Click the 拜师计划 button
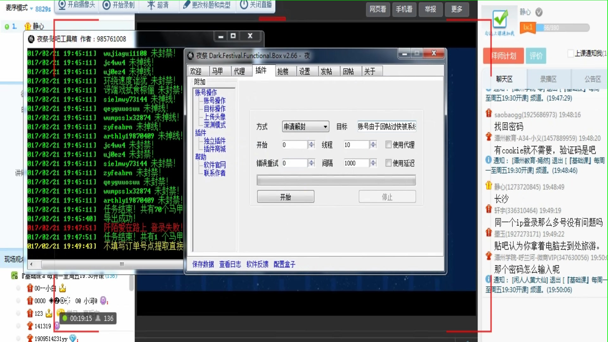 coord(503,56)
